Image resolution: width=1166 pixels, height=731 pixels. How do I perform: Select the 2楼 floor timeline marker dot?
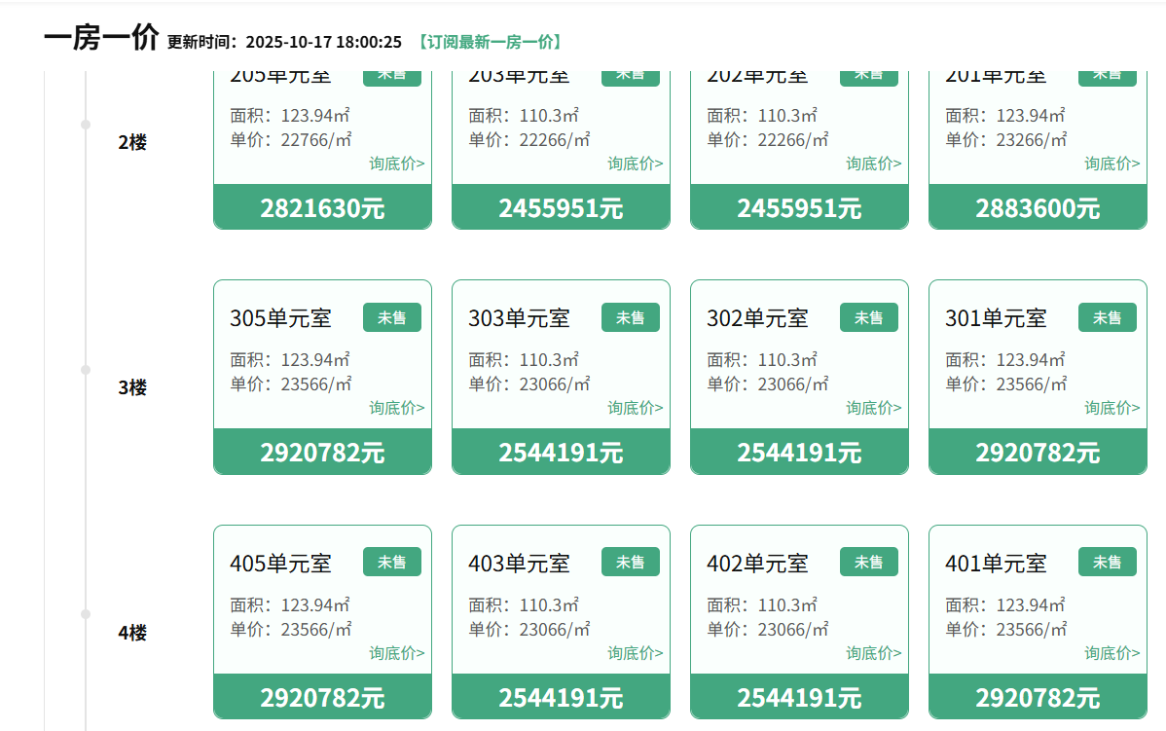[x=86, y=125]
